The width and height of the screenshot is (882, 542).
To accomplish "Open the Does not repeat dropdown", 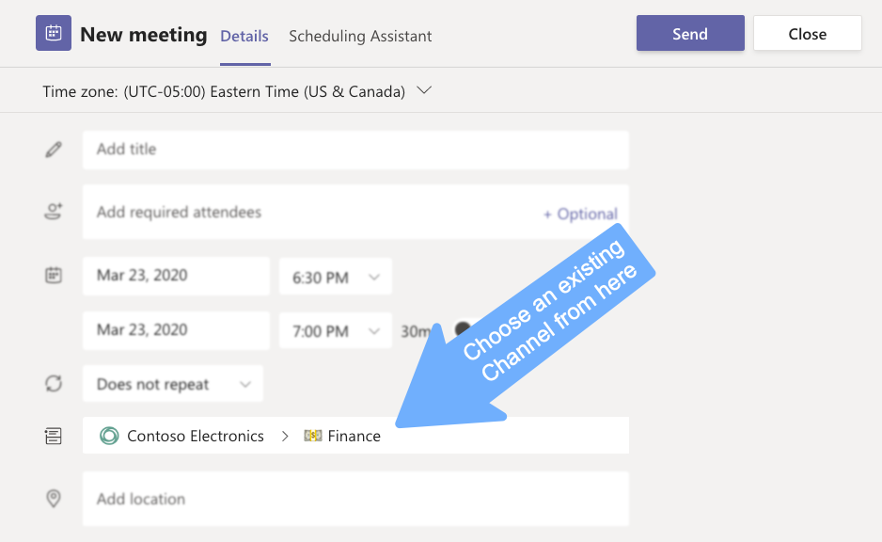I will pyautogui.click(x=173, y=384).
